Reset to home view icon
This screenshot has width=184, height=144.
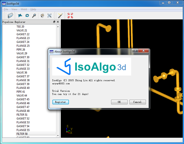pos(42,16)
